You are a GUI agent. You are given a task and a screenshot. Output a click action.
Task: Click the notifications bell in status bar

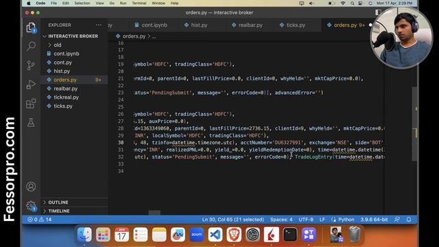[x=409, y=220]
